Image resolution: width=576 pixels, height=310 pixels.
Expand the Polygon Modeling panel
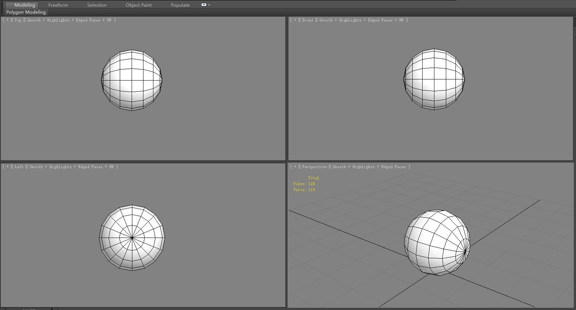click(26, 12)
